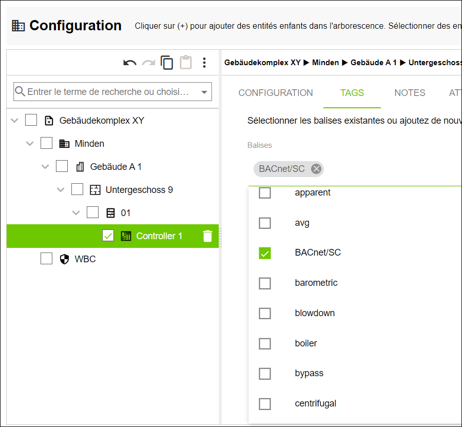The height and width of the screenshot is (427, 462).
Task: Switch to the CONFIGURATION tab
Action: coord(276,93)
